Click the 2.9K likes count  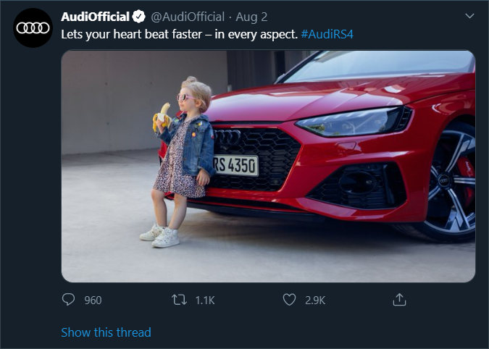coord(315,300)
